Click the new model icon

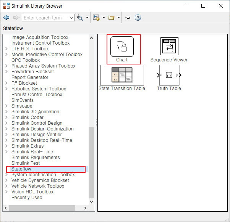(96, 18)
